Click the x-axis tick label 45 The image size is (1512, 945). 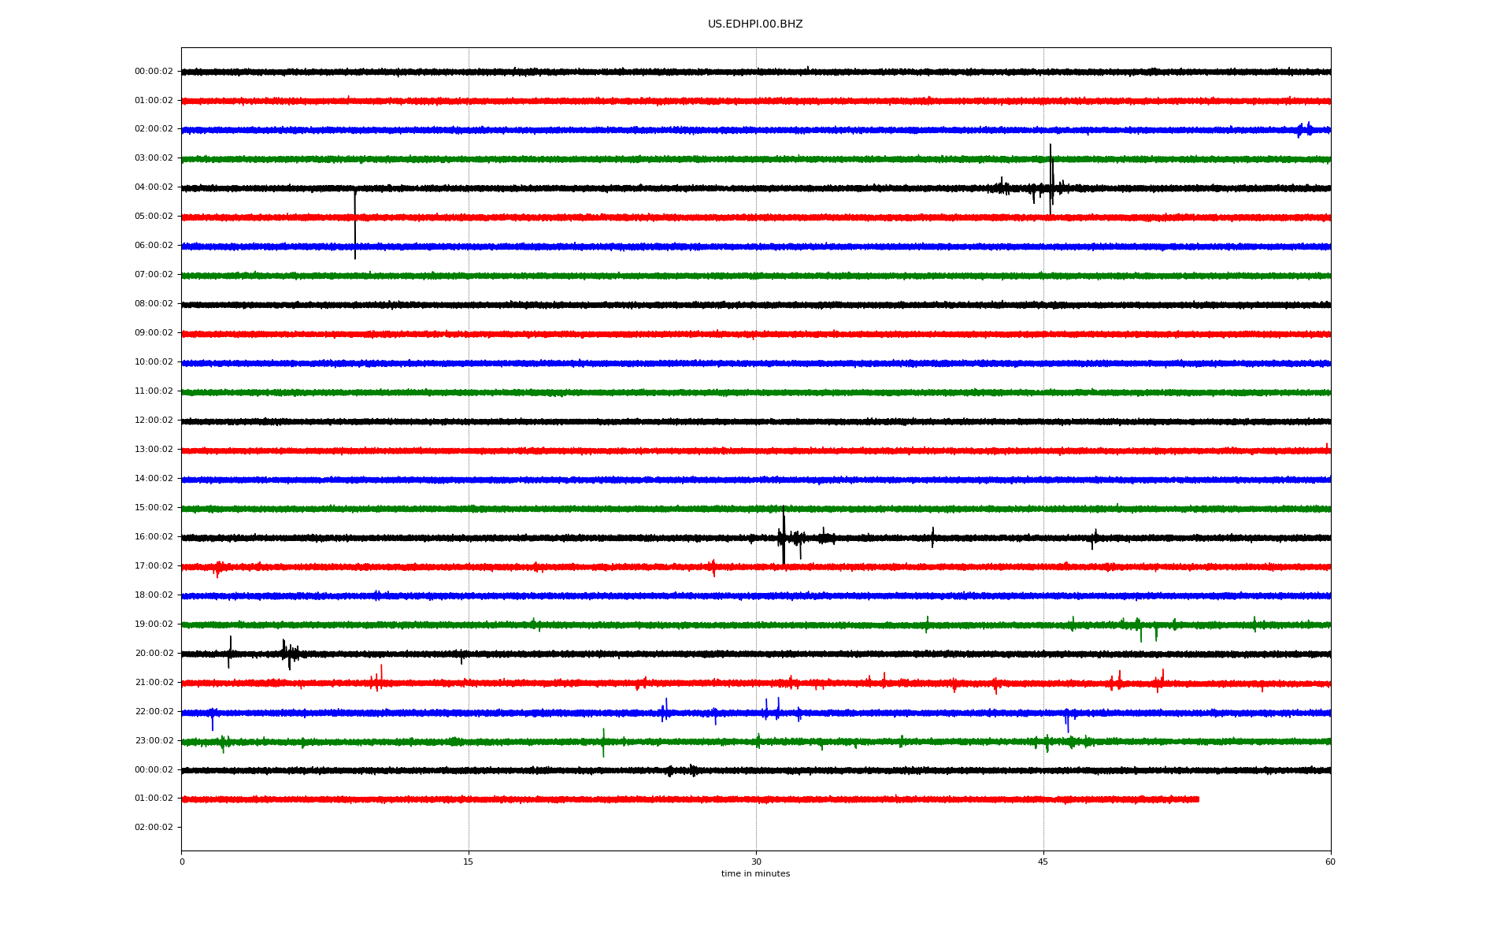pos(1043,862)
